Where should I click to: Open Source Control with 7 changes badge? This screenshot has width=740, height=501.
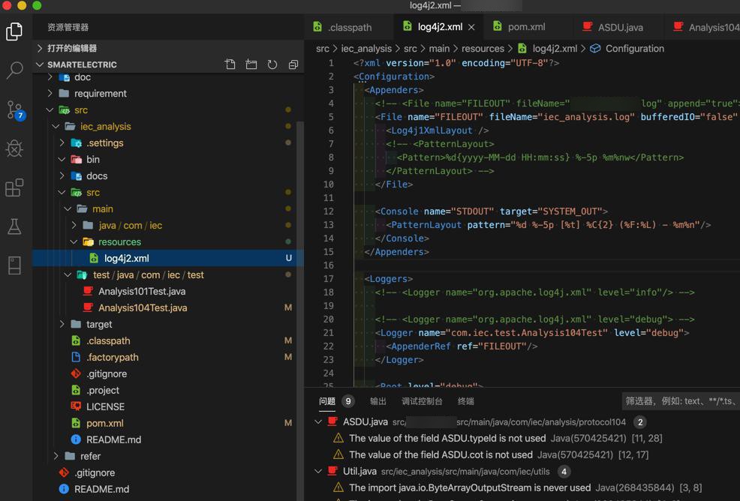[14, 110]
